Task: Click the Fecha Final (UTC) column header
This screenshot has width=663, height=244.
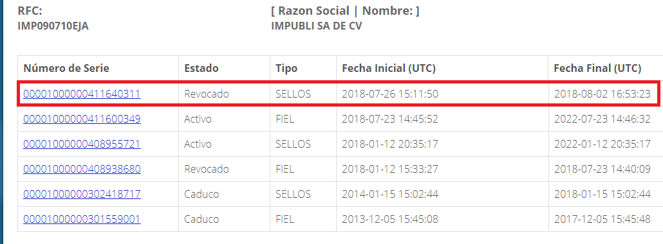Action: point(597,68)
